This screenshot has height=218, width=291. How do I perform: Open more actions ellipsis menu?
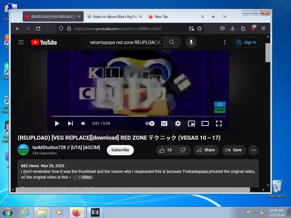point(253,150)
